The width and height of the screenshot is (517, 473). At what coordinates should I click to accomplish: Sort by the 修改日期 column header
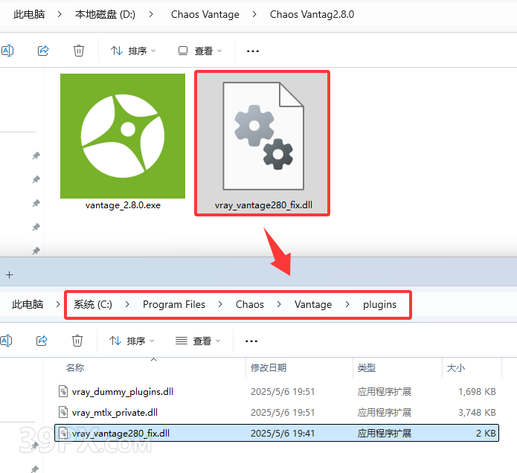tap(269, 367)
